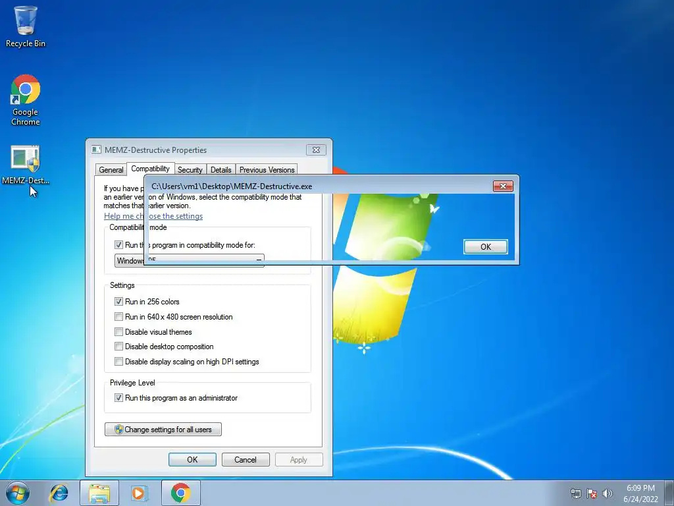Image resolution: width=674 pixels, height=506 pixels.
Task: Close the MEMZ-Destructive Properties window
Action: point(316,150)
